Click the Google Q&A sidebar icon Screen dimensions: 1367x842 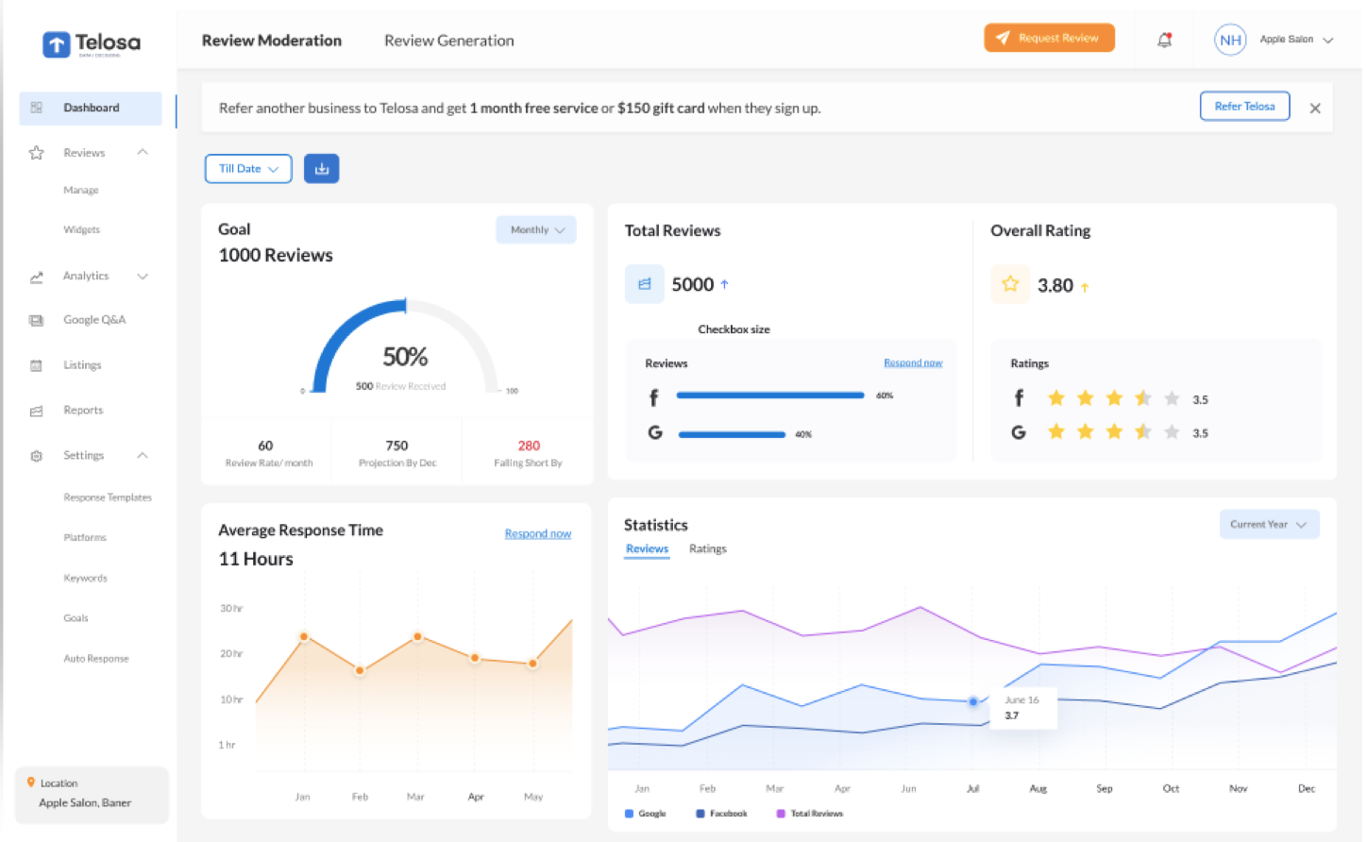click(37, 320)
